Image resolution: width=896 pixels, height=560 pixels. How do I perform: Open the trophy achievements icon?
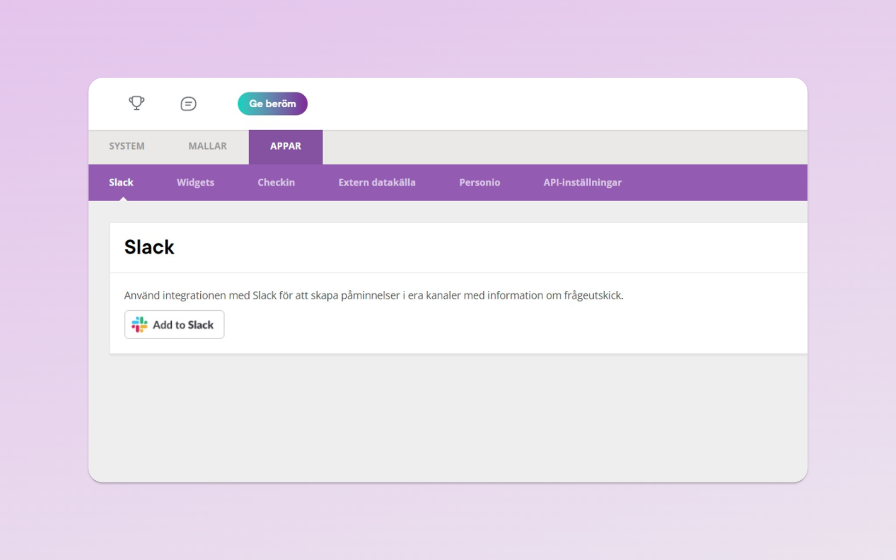136,103
